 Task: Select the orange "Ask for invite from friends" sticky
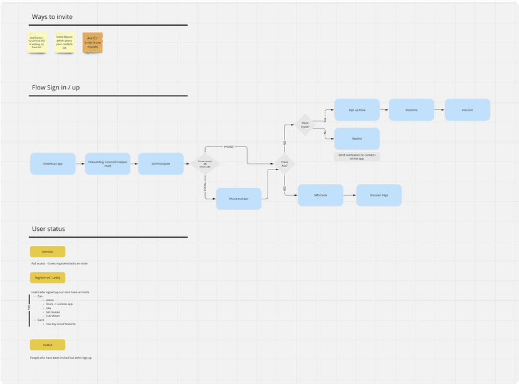[x=92, y=43]
